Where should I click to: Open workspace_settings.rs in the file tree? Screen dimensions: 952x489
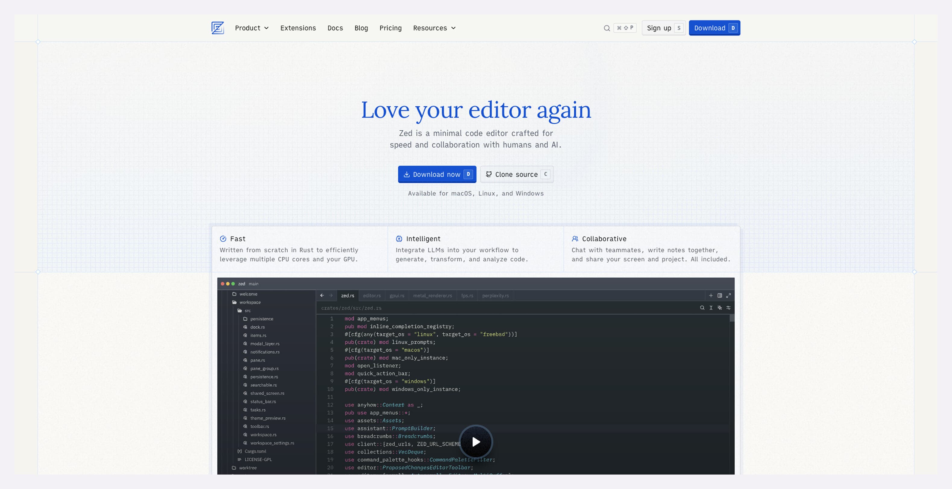(x=269, y=443)
